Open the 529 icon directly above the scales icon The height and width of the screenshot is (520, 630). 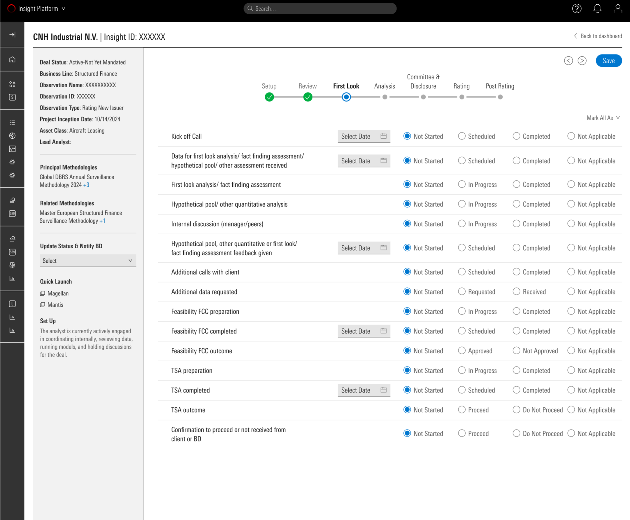click(12, 252)
